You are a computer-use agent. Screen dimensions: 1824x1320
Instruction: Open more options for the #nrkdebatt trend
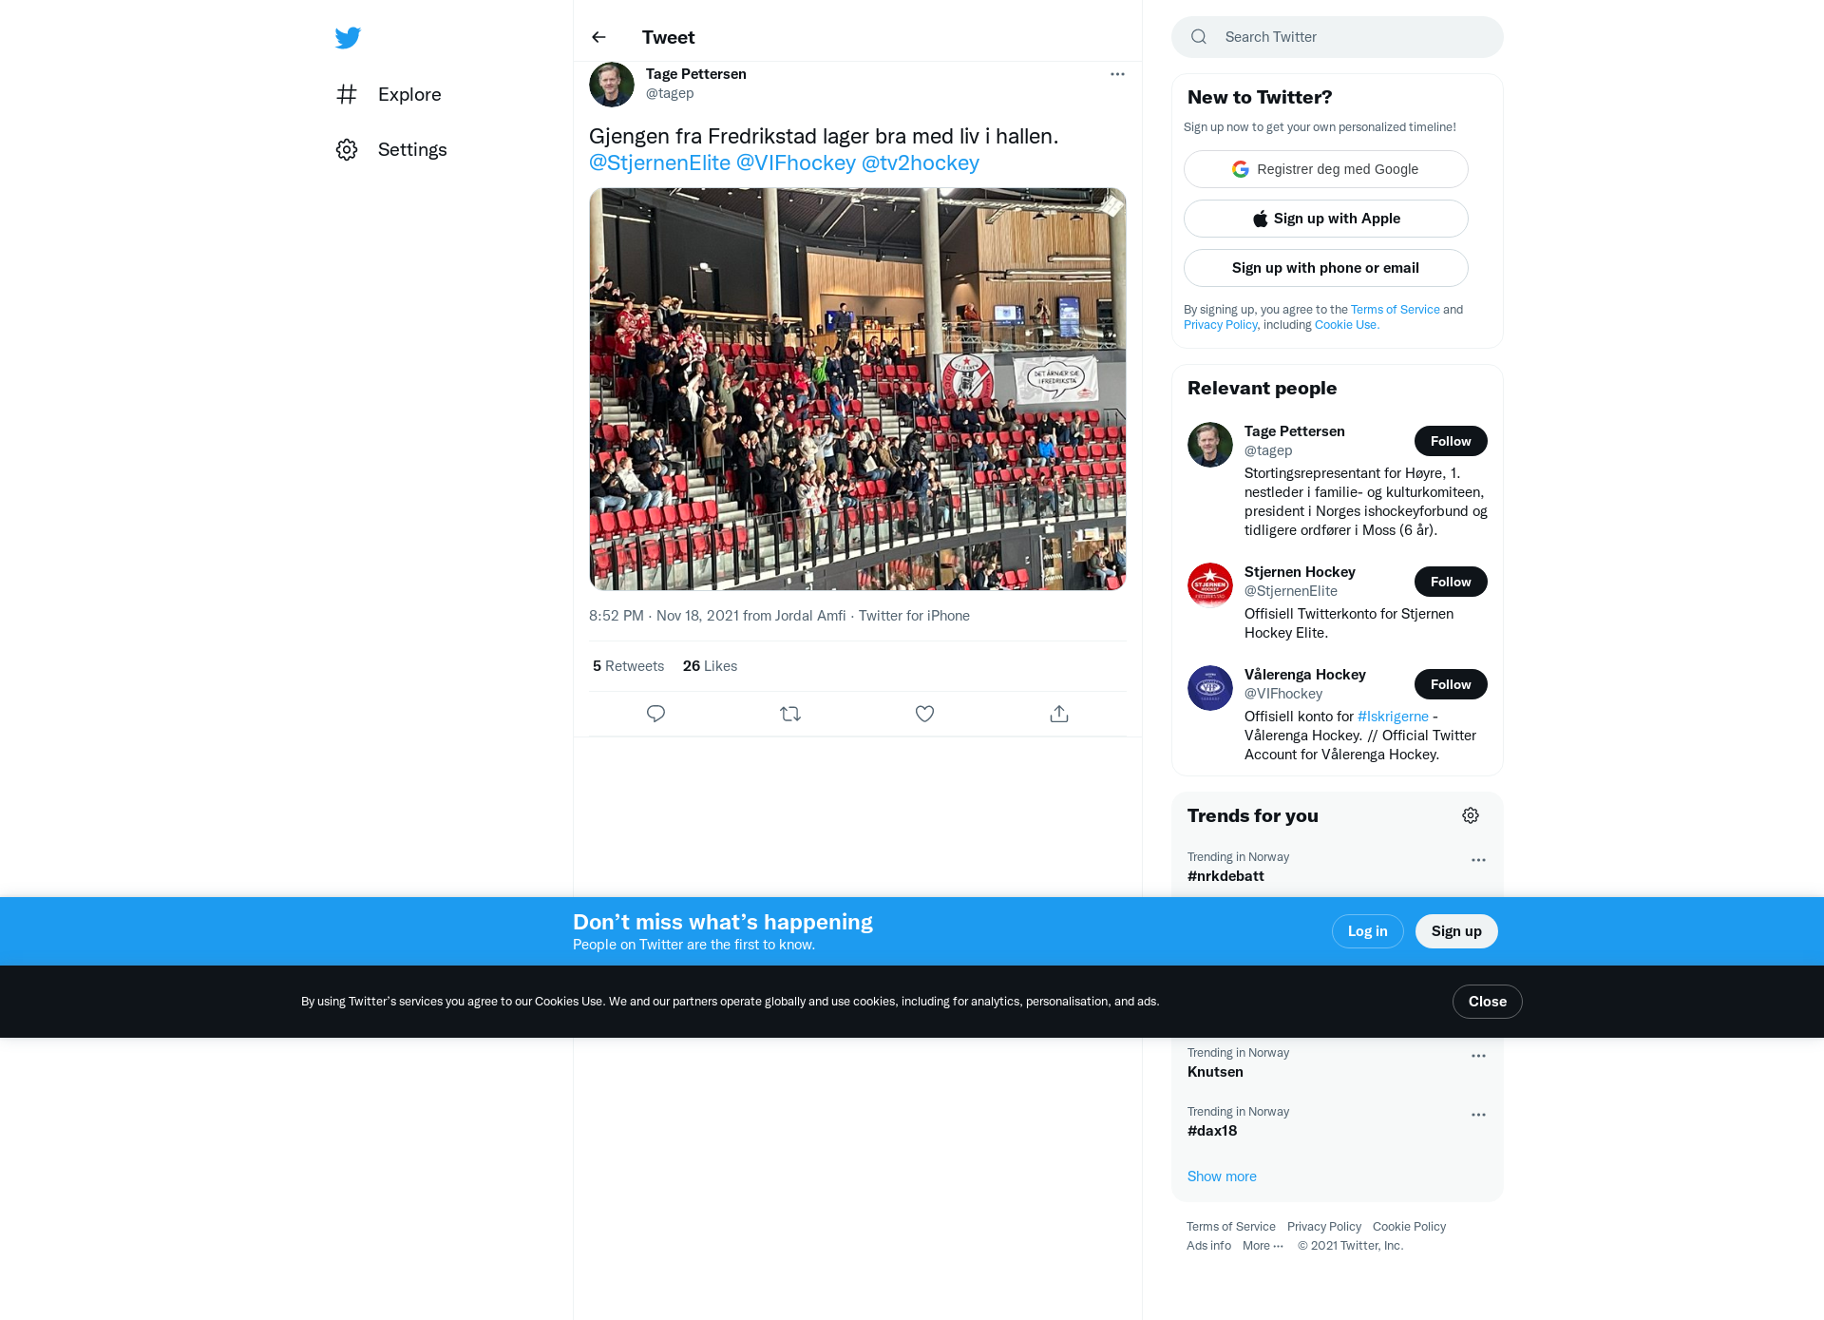(1478, 860)
